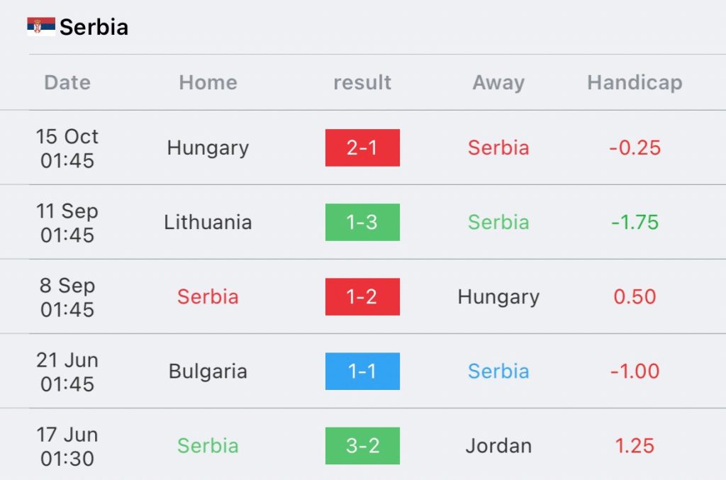Open Bulgaria team page
The image size is (726, 480).
point(208,371)
